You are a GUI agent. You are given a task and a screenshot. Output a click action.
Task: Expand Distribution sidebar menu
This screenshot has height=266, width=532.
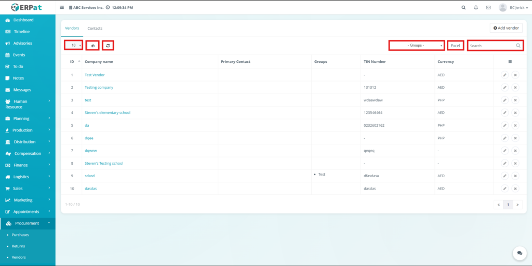[x=28, y=142]
